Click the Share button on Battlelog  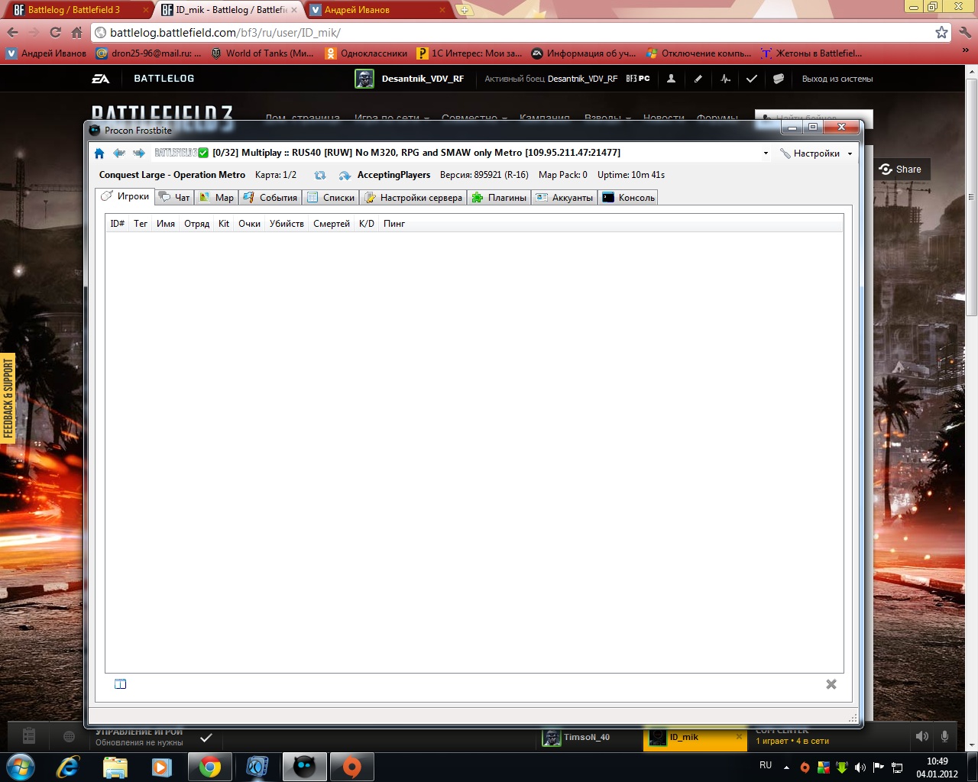point(900,170)
